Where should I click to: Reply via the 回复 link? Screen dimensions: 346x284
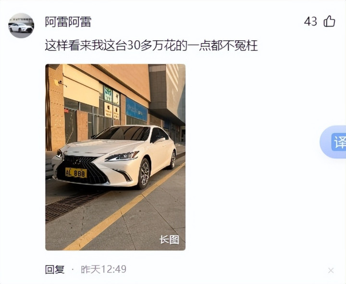pos(55,269)
